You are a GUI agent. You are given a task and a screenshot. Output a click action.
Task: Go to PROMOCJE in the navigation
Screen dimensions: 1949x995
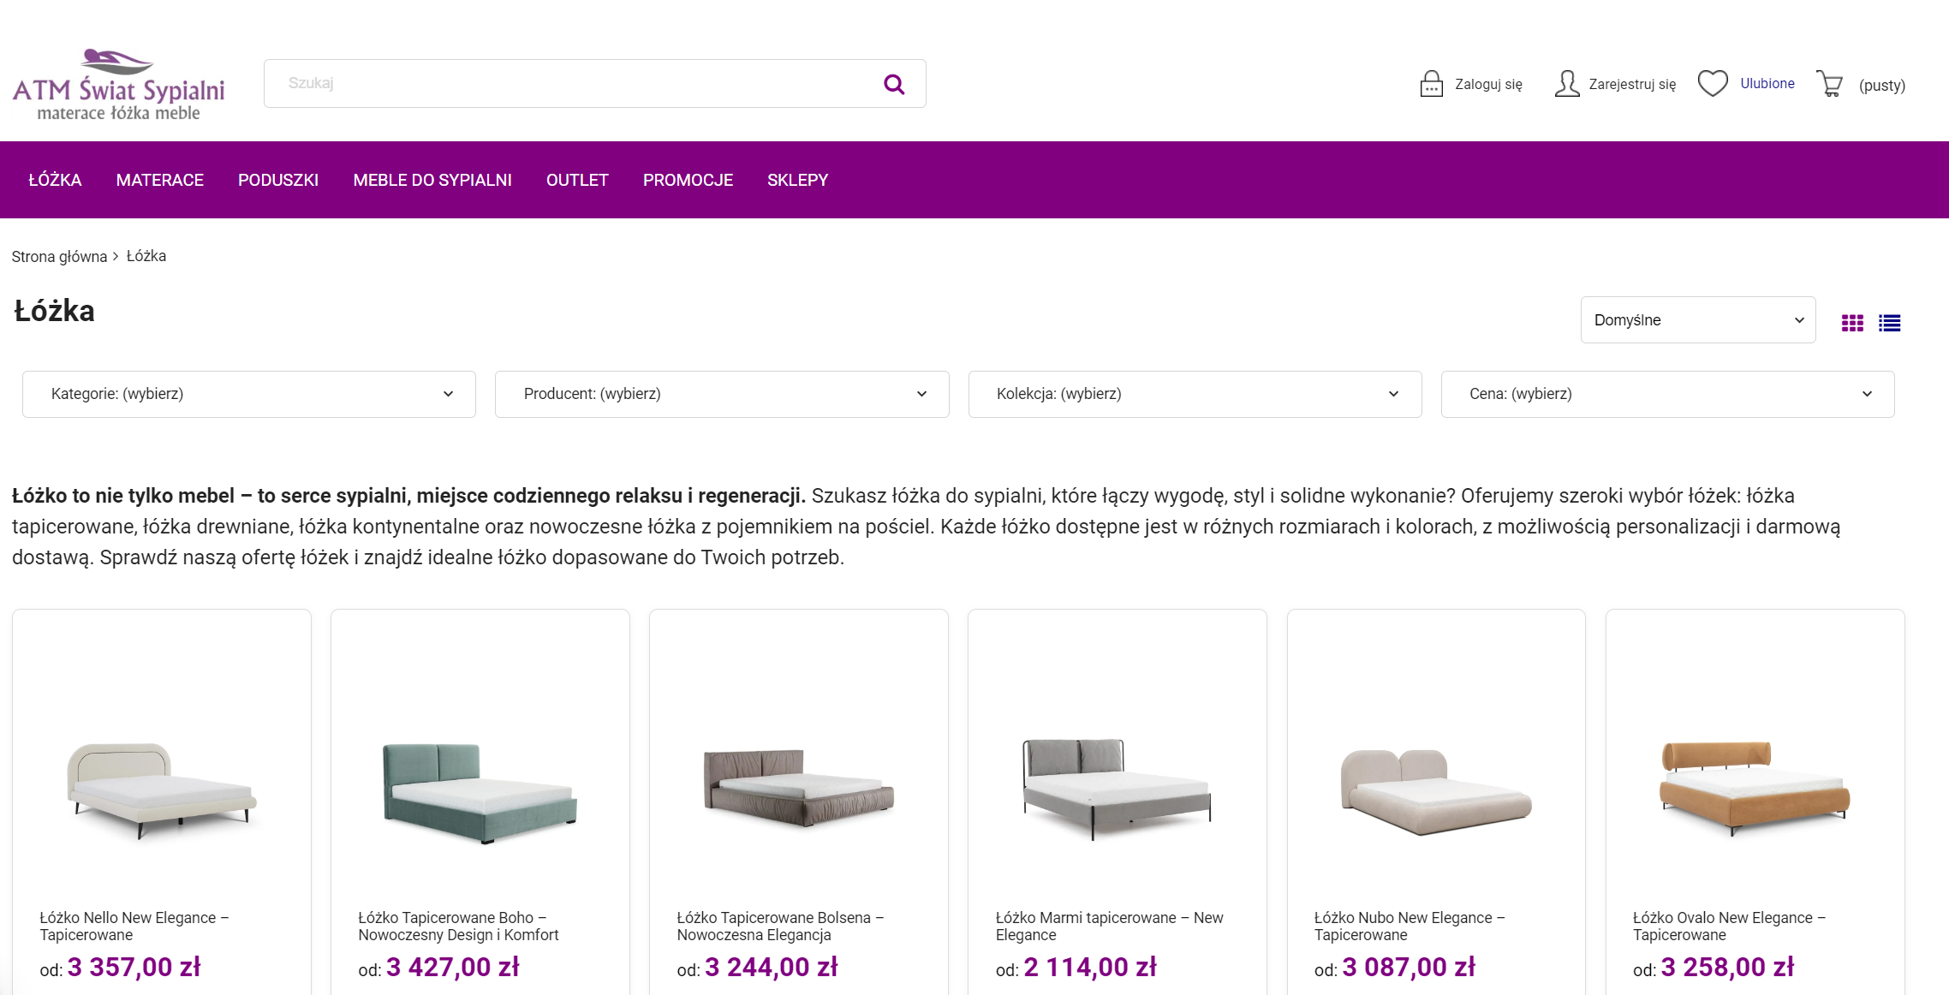[688, 180]
